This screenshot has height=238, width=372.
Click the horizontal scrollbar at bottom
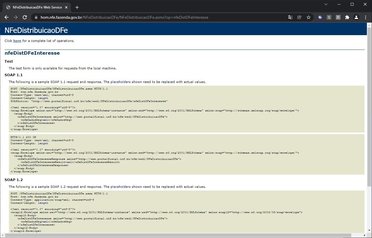click(x=176, y=235)
